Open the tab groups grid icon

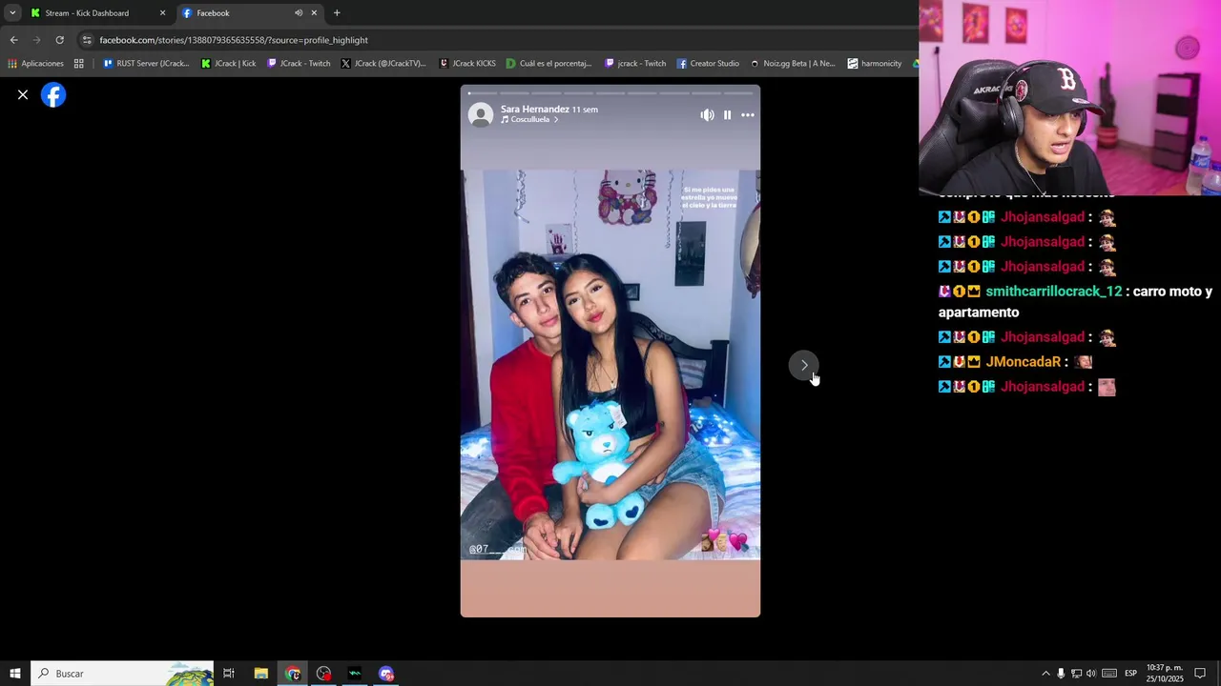[78, 64]
